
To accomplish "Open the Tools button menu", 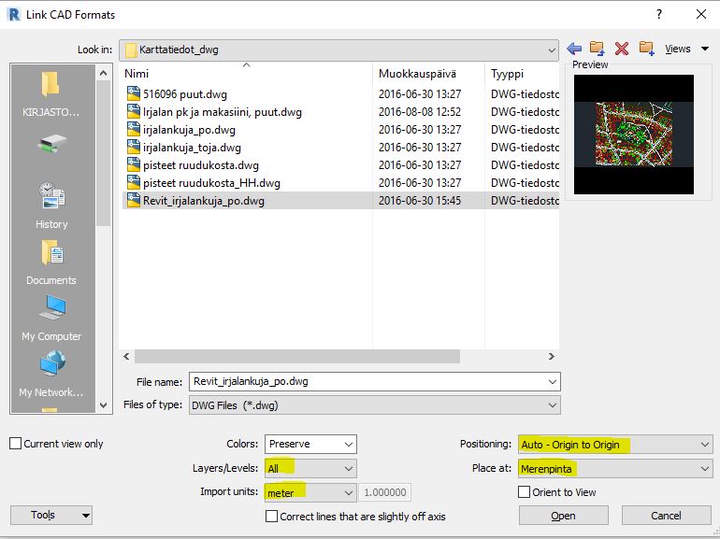I will point(51,515).
